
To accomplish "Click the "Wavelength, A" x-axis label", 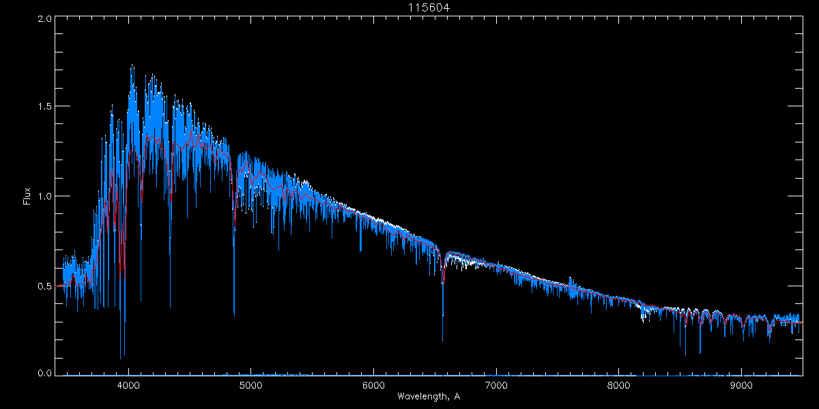I will (429, 396).
